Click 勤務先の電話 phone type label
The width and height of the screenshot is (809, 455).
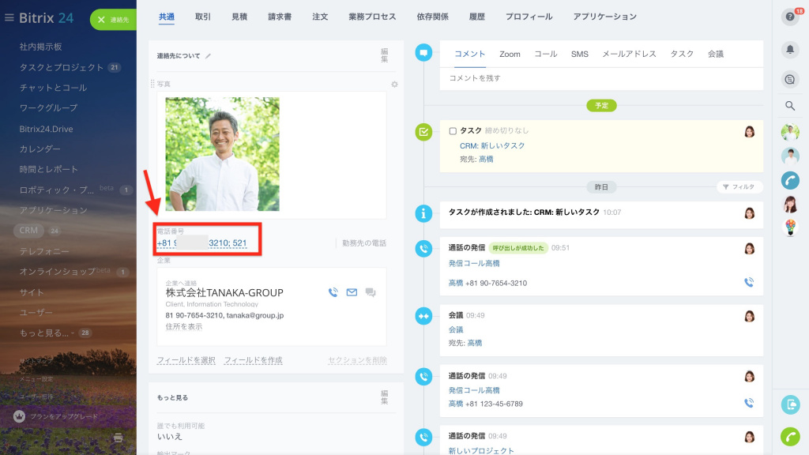click(364, 243)
